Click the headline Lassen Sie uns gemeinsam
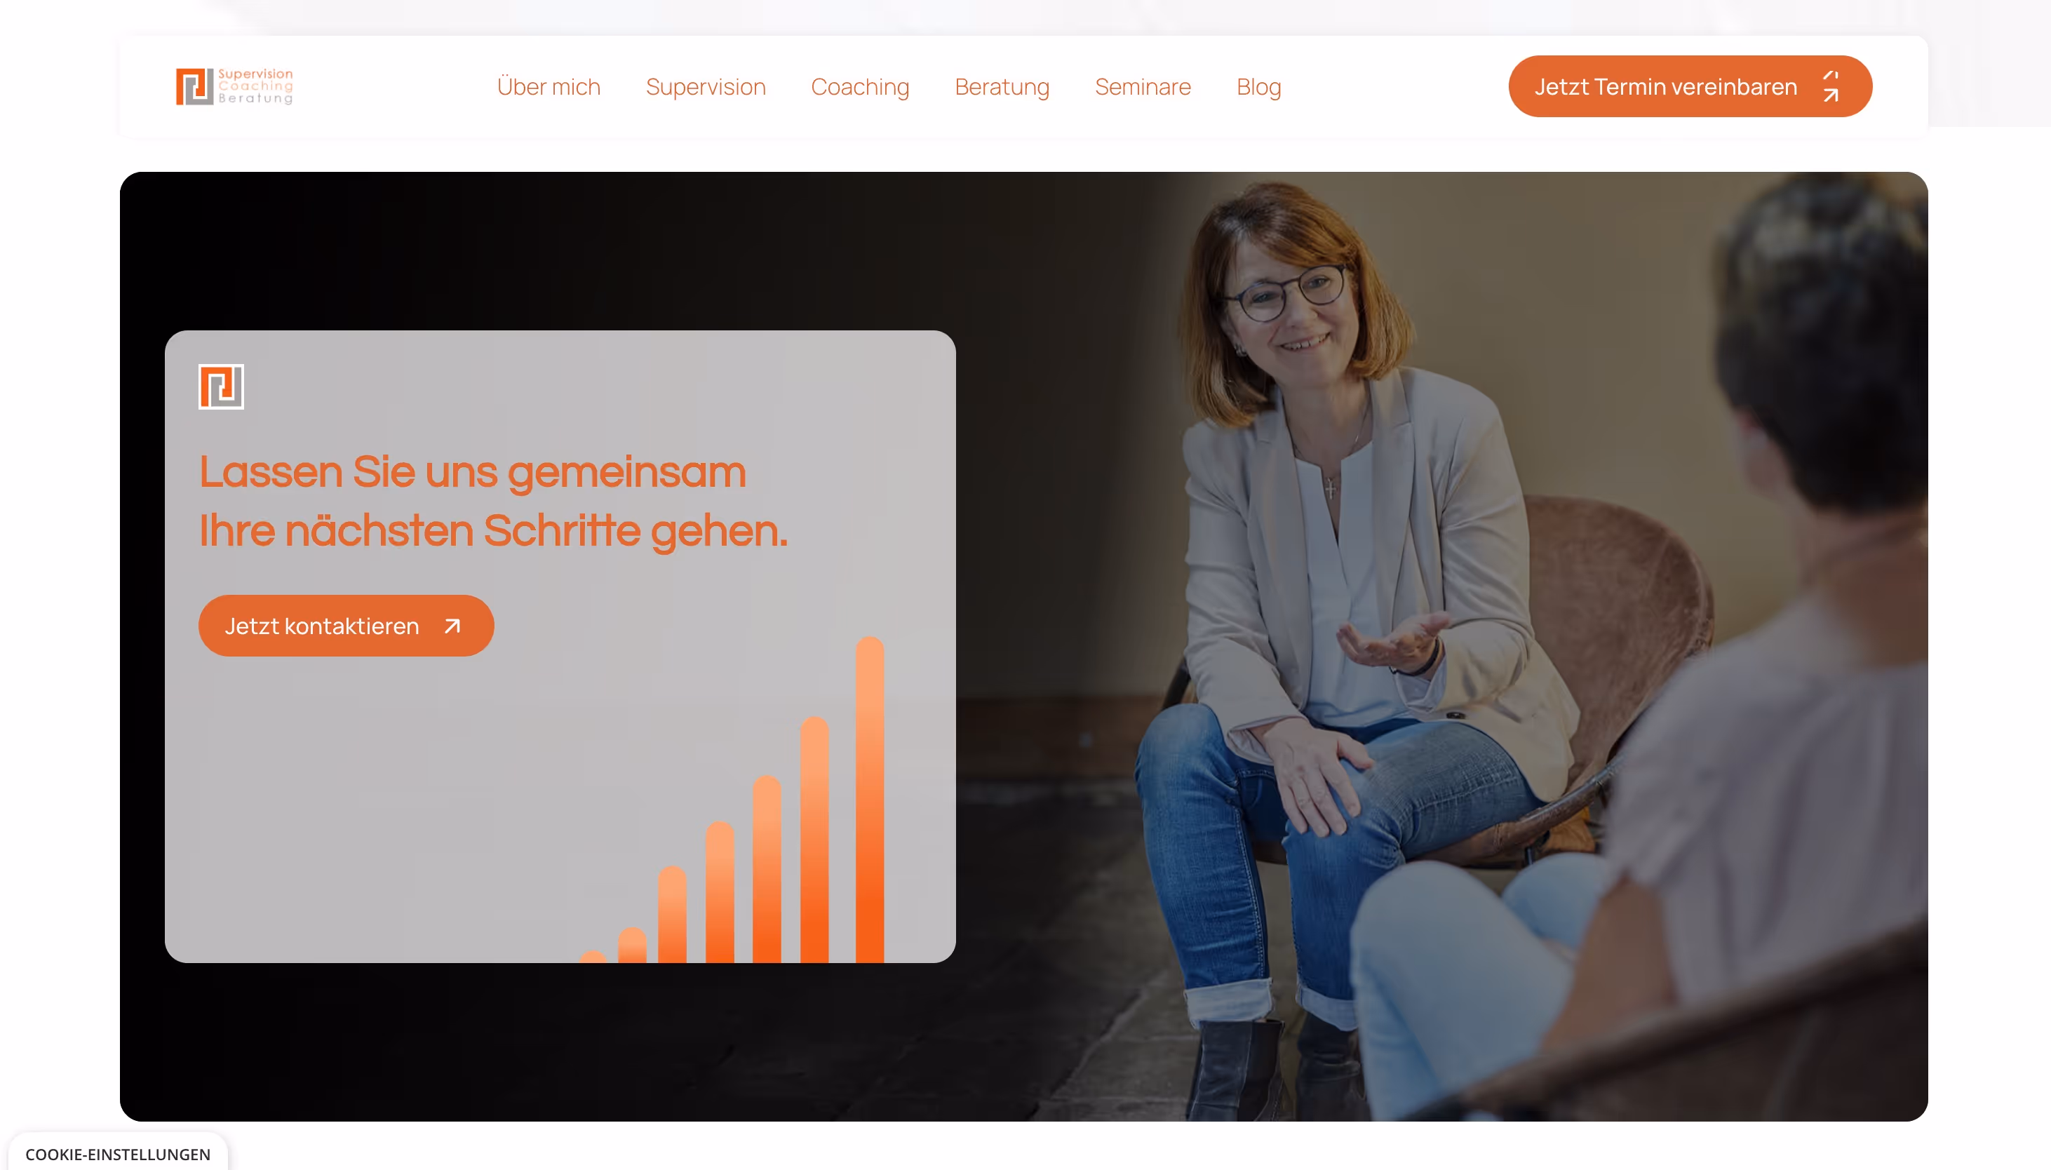The height and width of the screenshot is (1170, 2051). point(472,471)
